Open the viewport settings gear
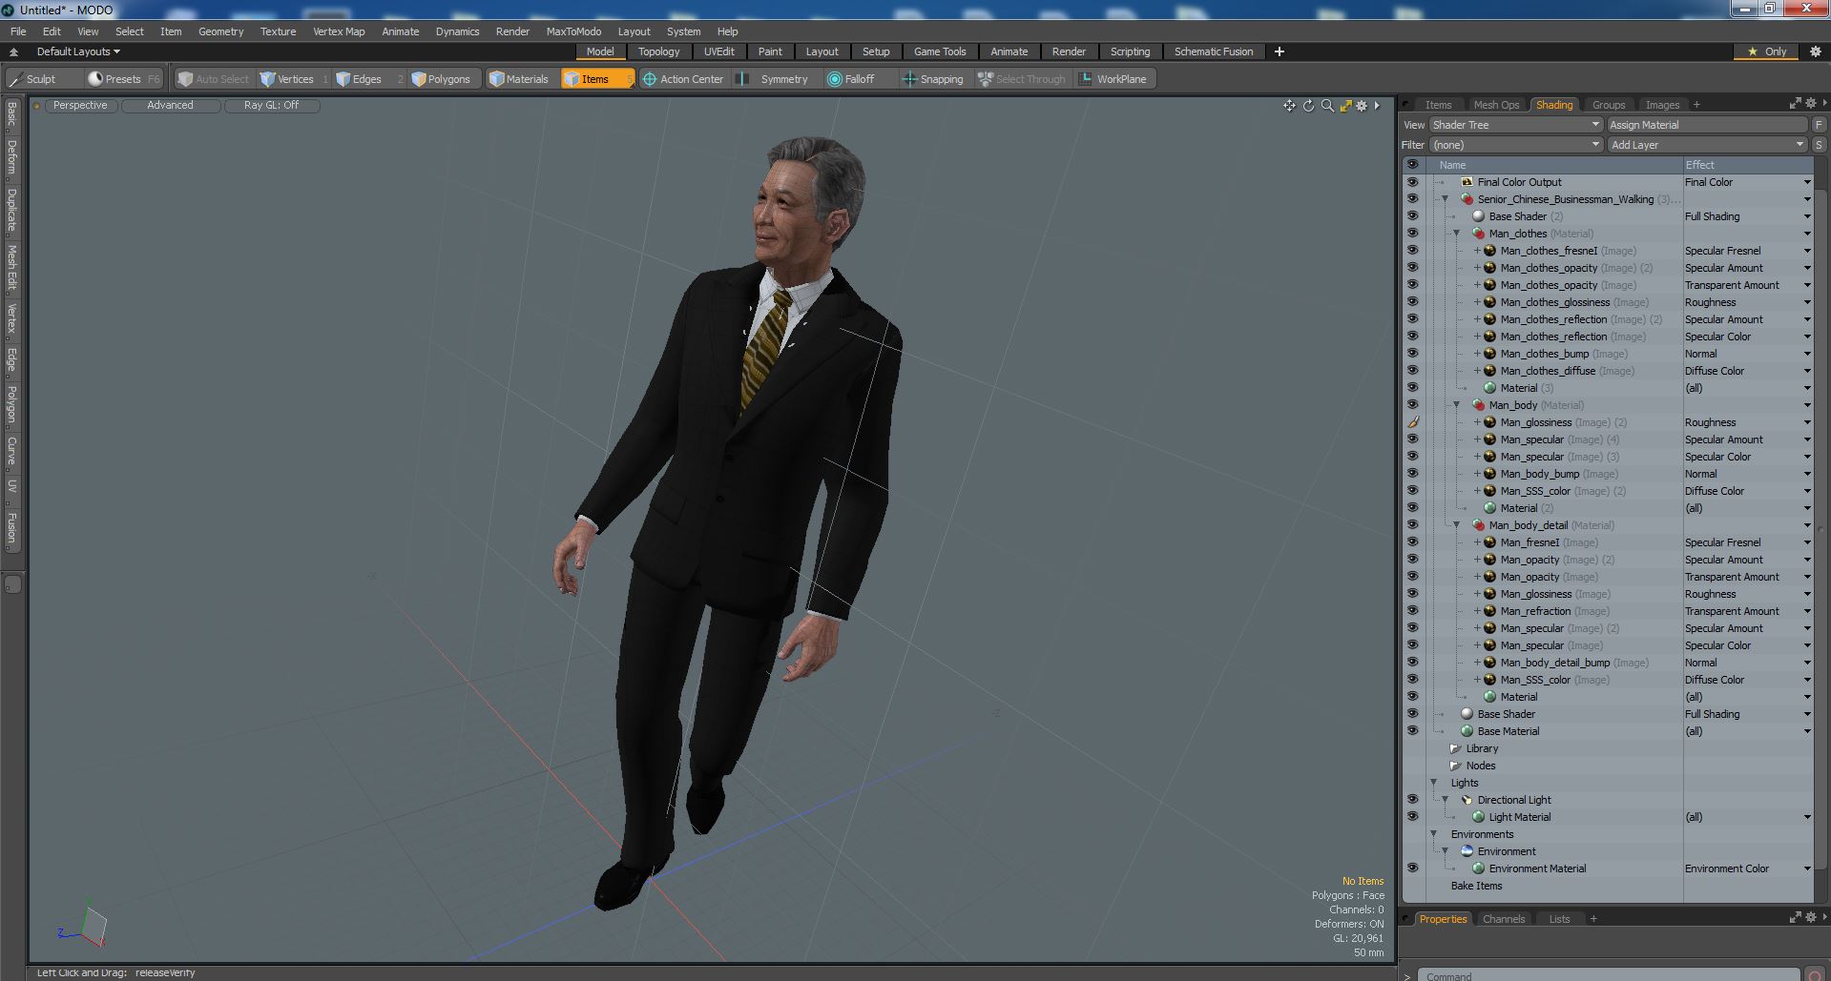This screenshot has height=981, width=1831. 1362,106
